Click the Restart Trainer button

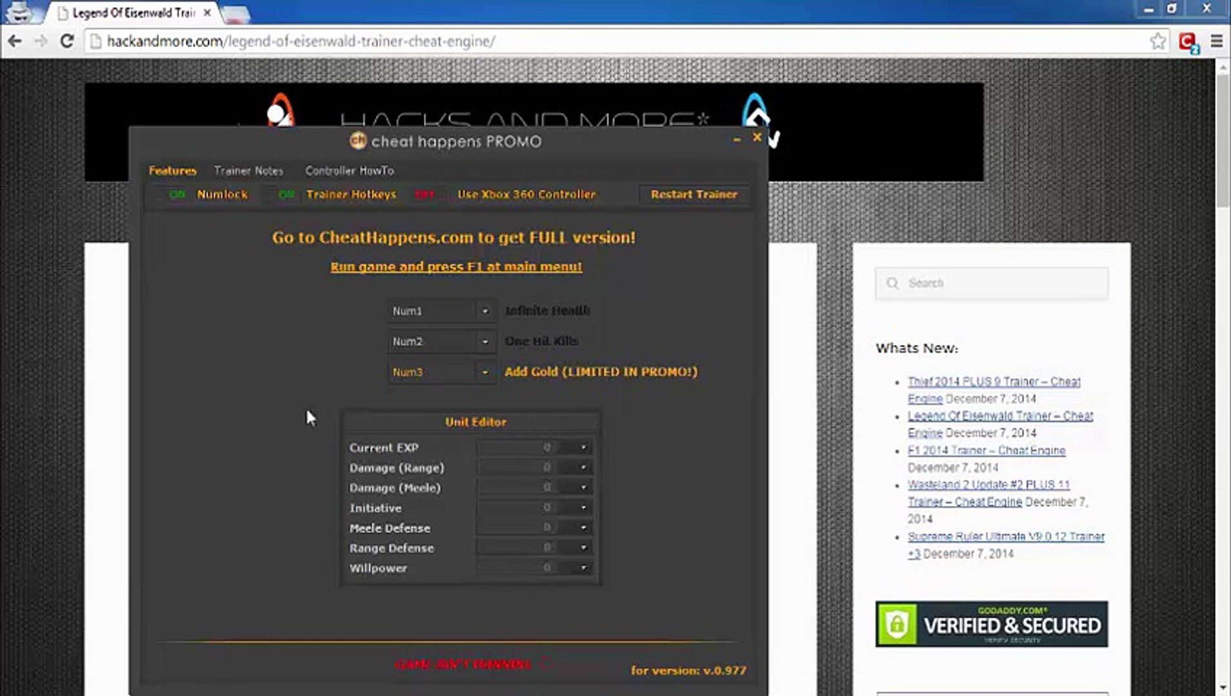[694, 195]
